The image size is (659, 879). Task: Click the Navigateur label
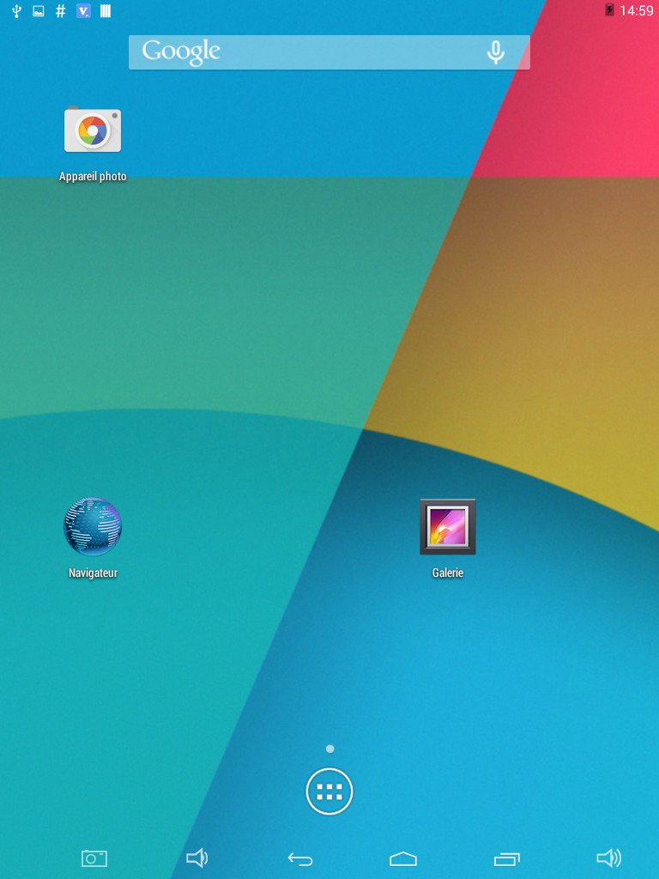93,573
